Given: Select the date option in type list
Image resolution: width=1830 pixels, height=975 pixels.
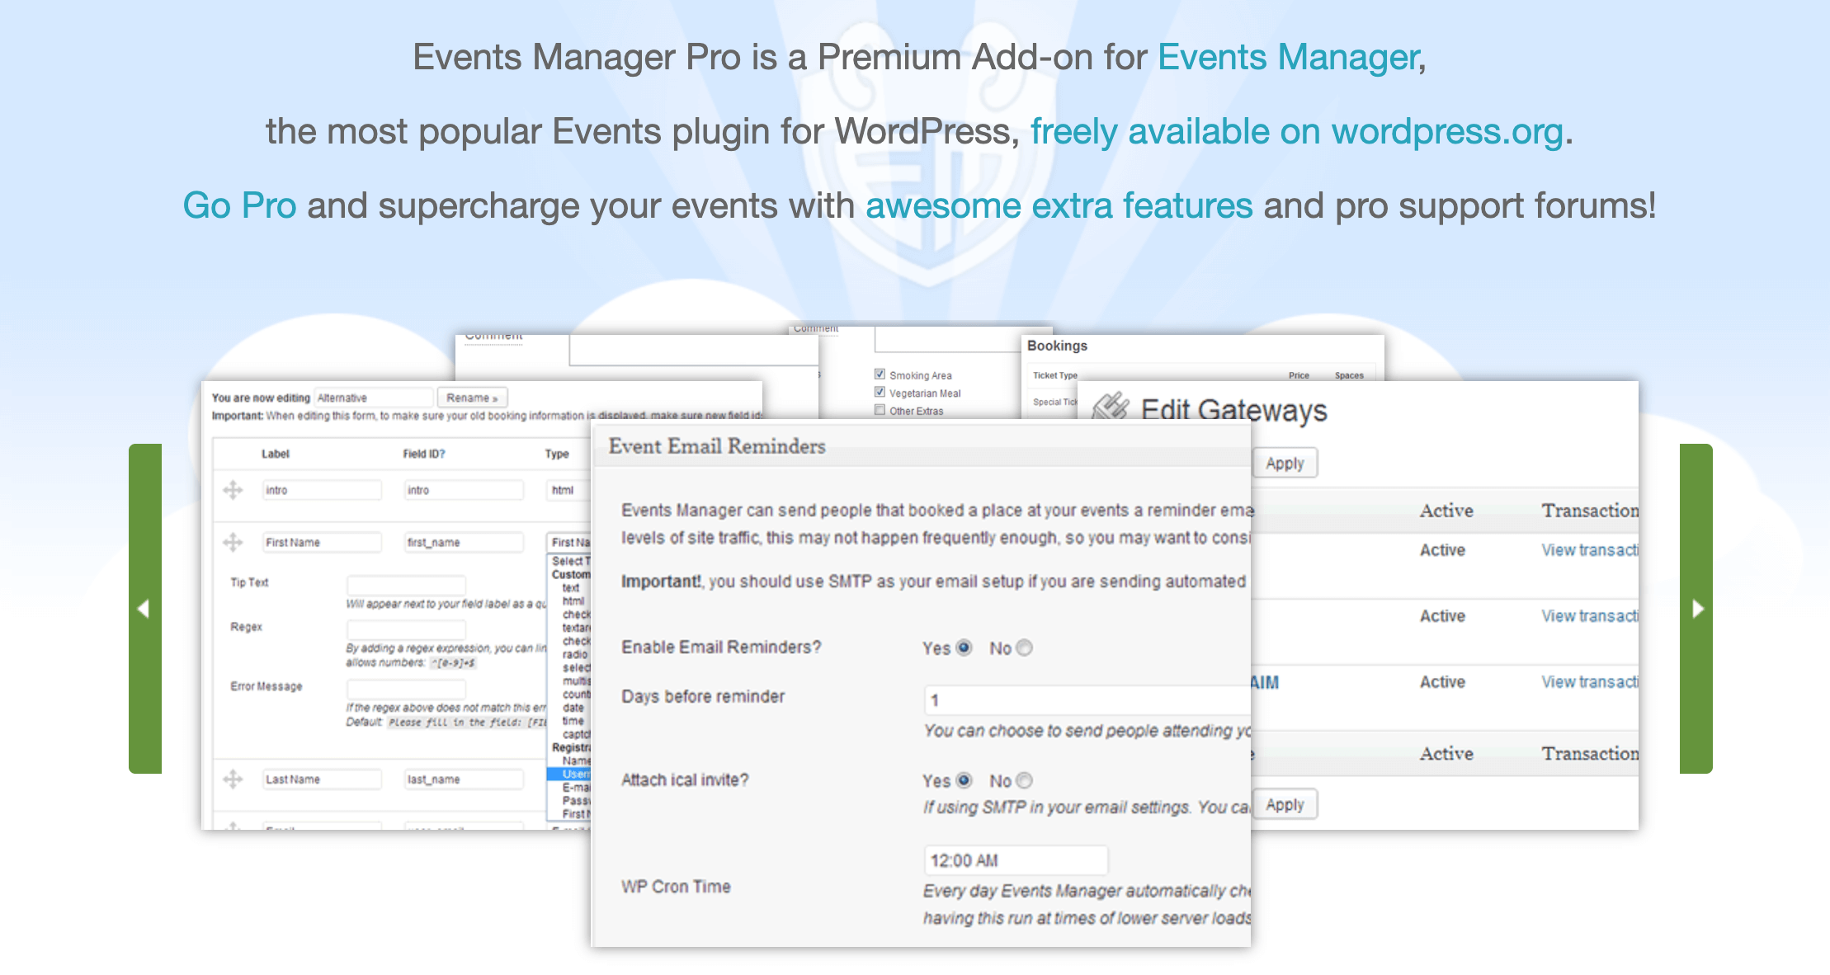Looking at the screenshot, I should 573,708.
